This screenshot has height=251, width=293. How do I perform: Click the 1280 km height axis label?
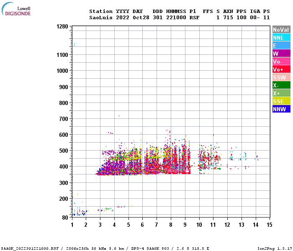pos(62,26)
